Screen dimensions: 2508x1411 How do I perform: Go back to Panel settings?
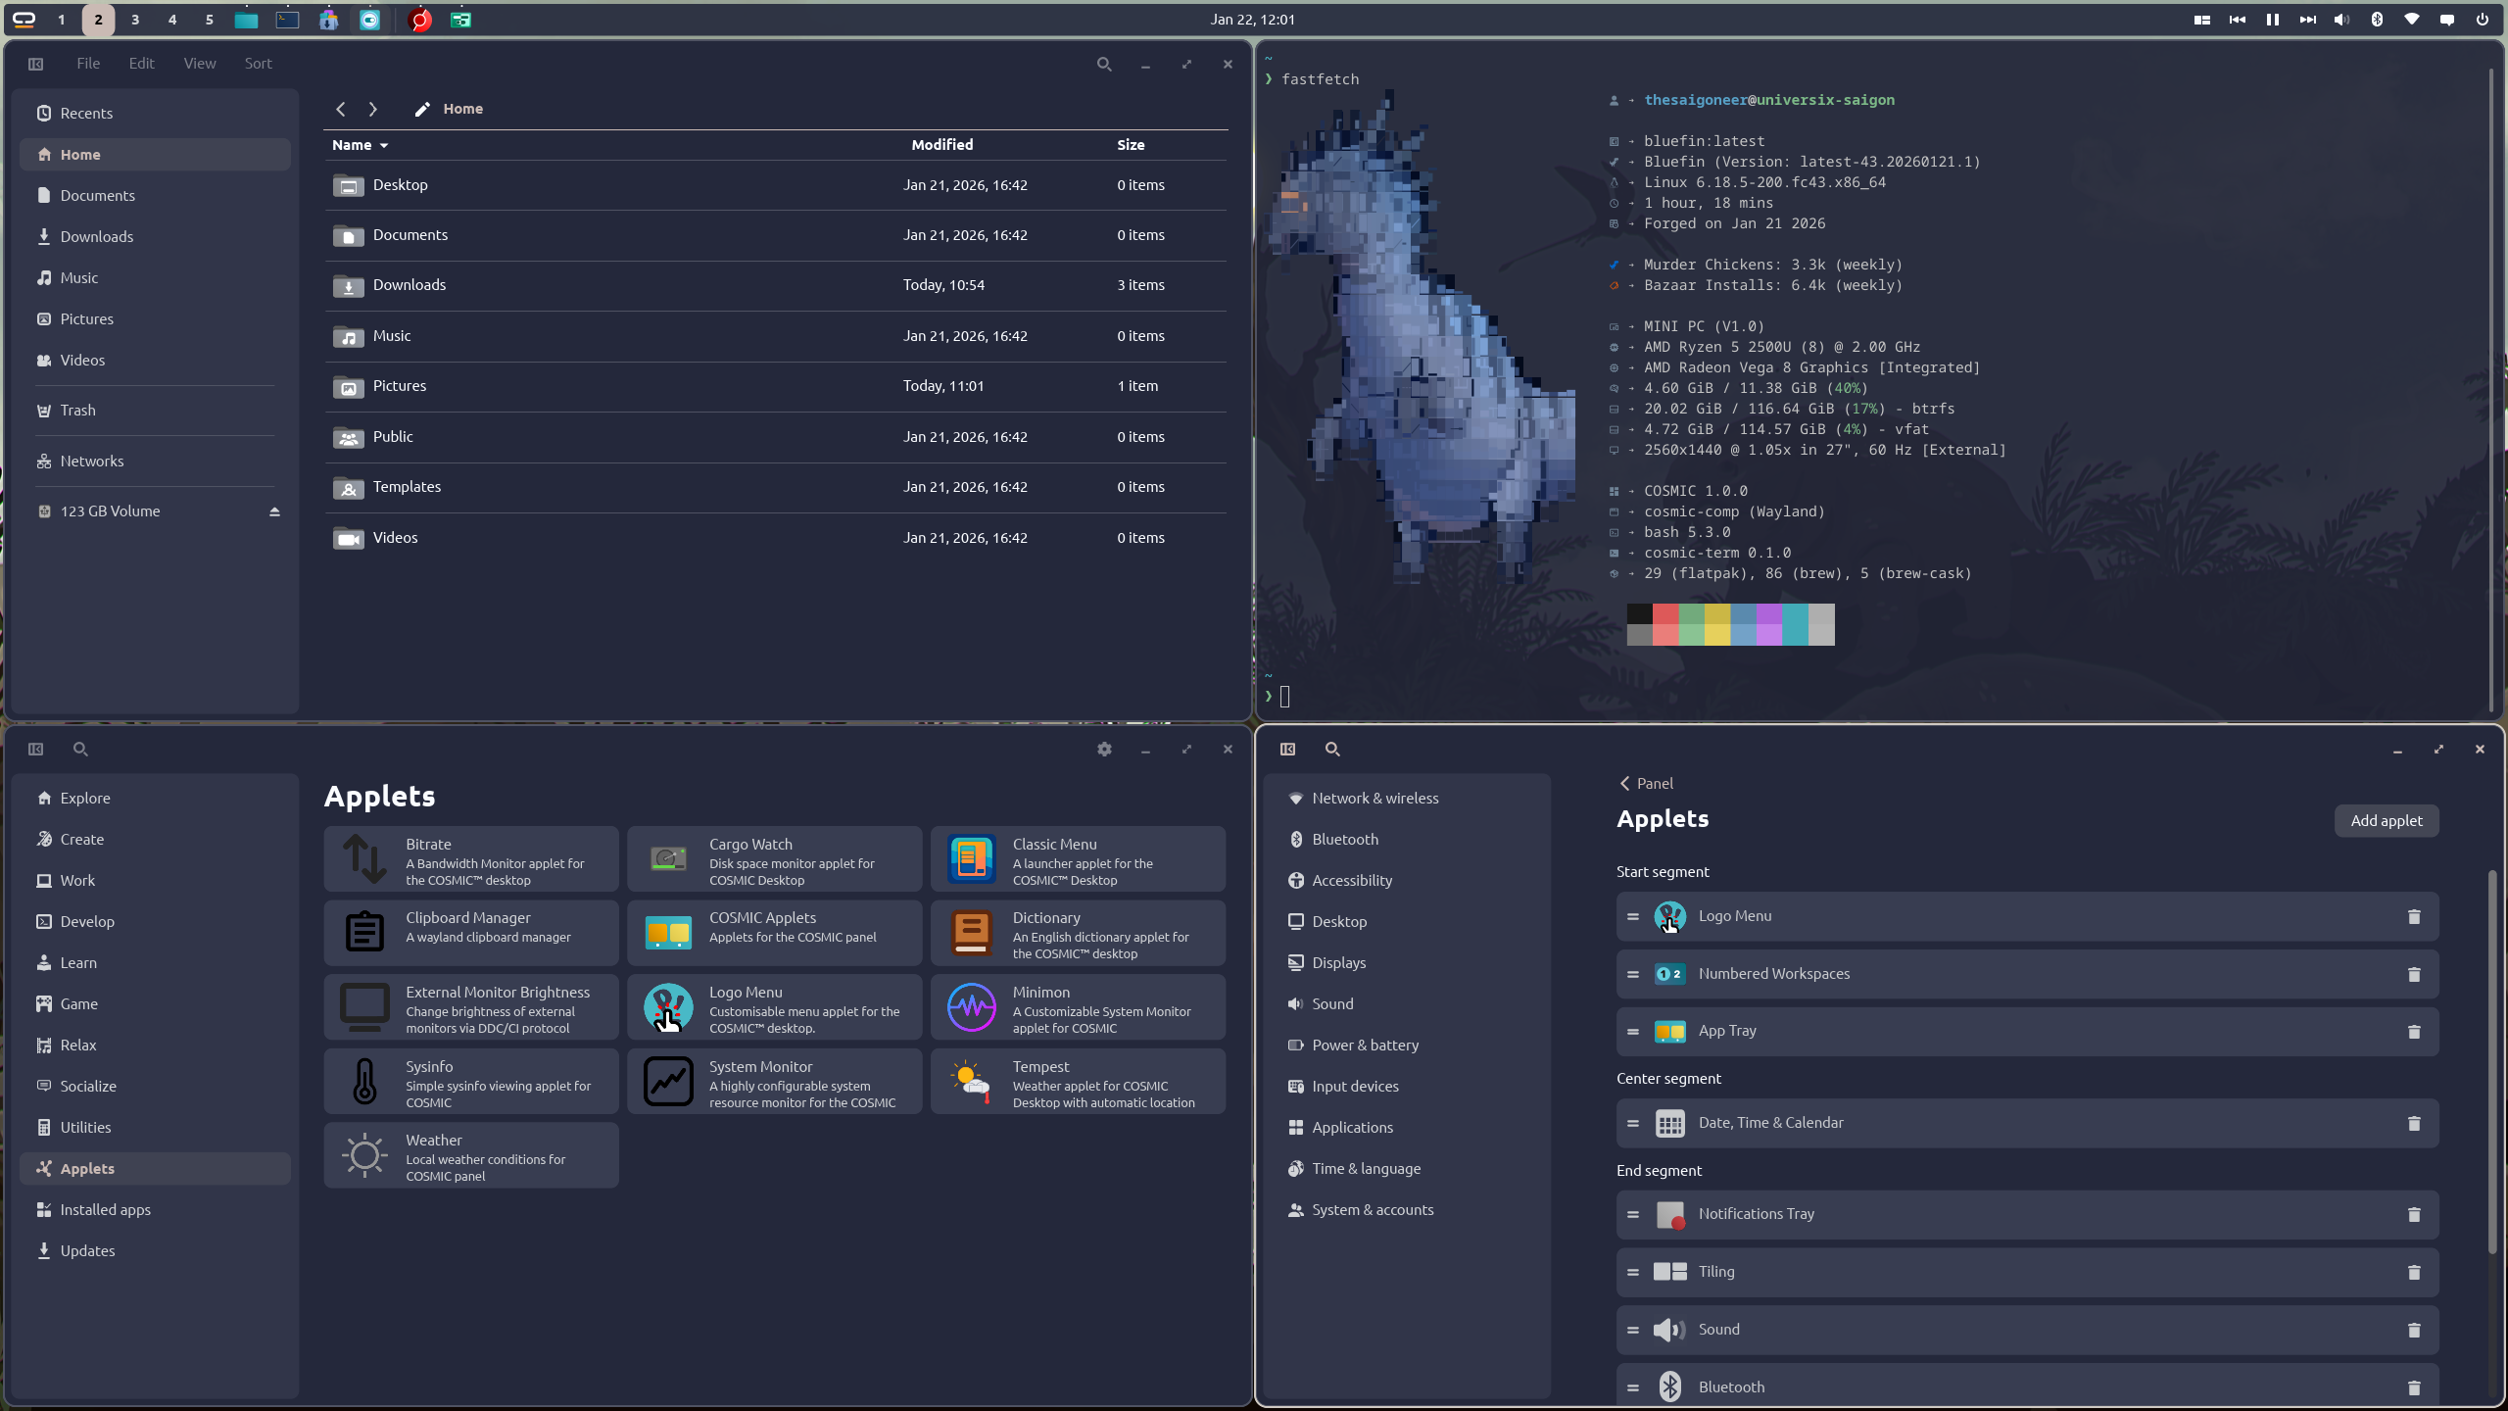click(x=1646, y=784)
